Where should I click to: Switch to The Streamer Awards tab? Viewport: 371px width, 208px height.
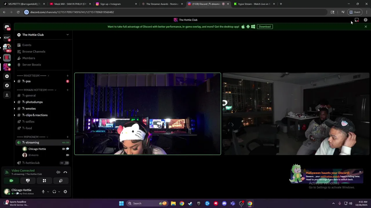tap(162, 4)
